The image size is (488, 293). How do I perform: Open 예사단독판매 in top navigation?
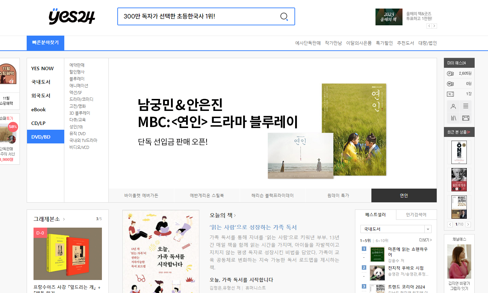[308, 43]
